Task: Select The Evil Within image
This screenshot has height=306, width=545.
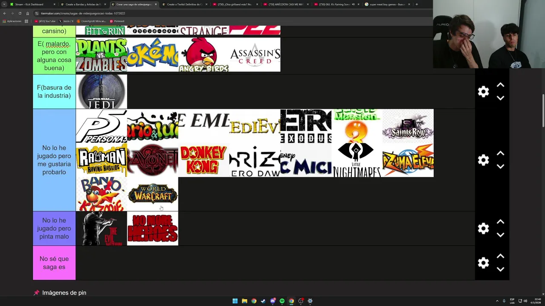Action: point(101,229)
